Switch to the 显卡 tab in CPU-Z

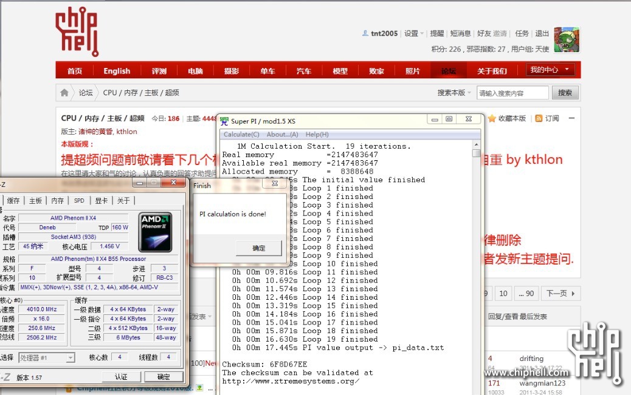click(102, 200)
